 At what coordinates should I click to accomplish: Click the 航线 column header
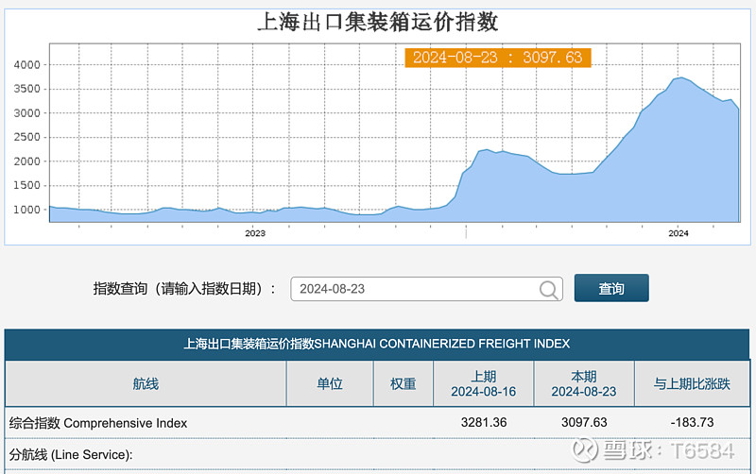point(146,384)
